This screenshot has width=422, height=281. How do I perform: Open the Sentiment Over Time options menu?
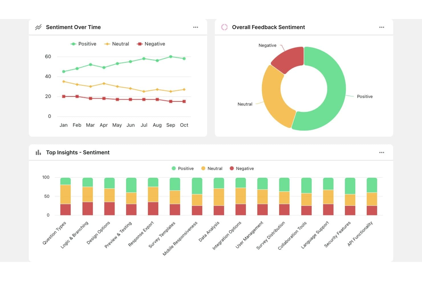coord(196,27)
